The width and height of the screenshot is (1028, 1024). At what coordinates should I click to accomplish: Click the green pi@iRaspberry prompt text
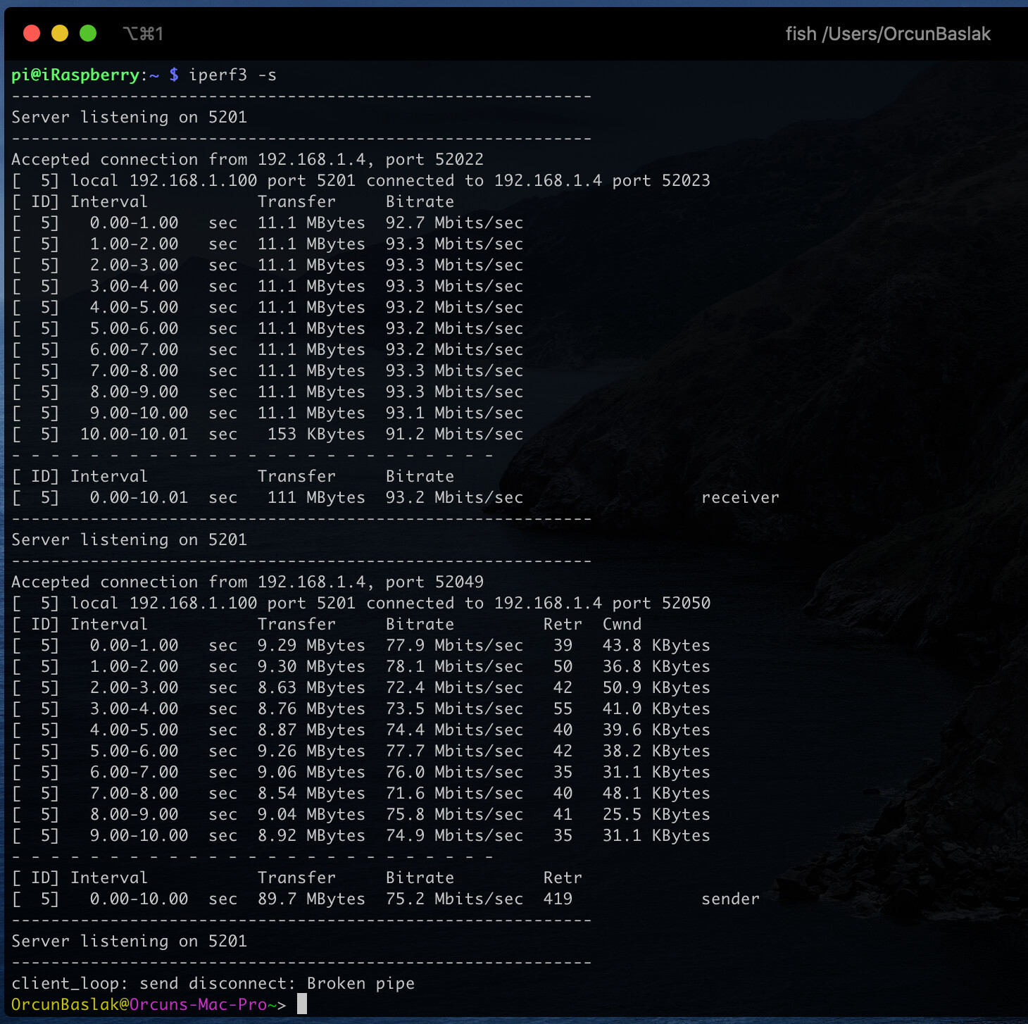pos(74,75)
